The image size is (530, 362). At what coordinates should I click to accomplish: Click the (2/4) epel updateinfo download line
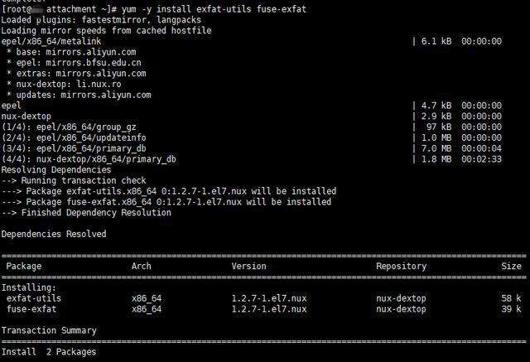[74, 138]
